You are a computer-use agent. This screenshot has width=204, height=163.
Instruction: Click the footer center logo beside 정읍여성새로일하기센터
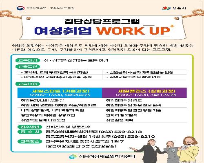(73, 156)
